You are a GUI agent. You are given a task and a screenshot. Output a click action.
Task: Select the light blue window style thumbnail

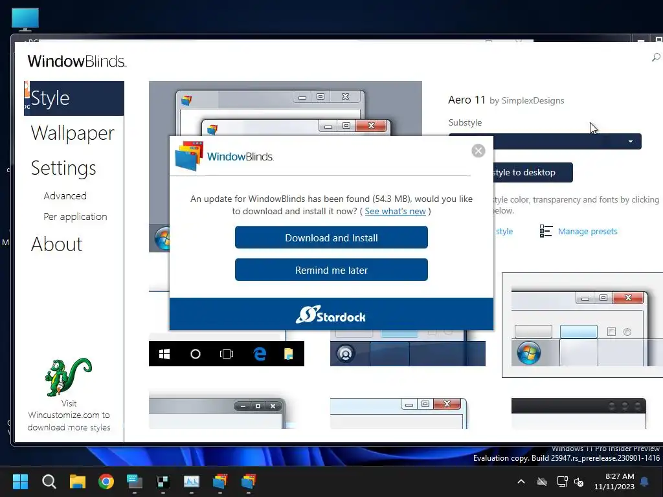pos(399,414)
